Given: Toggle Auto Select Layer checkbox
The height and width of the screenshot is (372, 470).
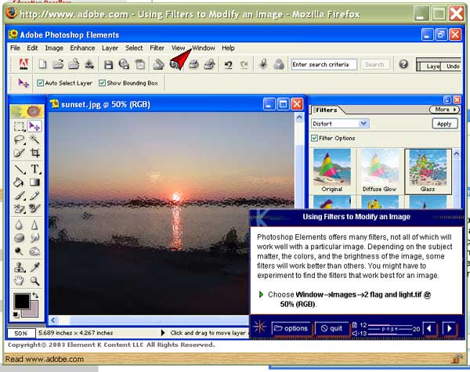Looking at the screenshot, I should click(x=40, y=83).
